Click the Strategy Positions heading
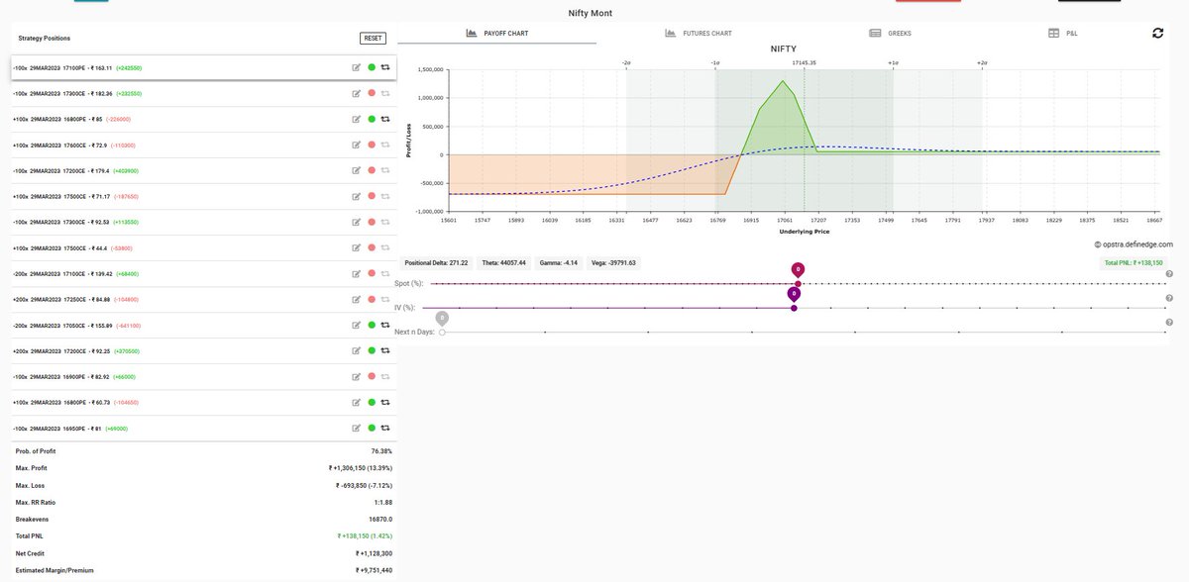1189x582 pixels. (45, 38)
